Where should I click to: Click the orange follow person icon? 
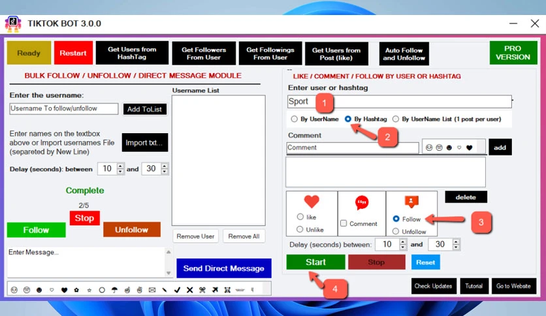pos(411,202)
